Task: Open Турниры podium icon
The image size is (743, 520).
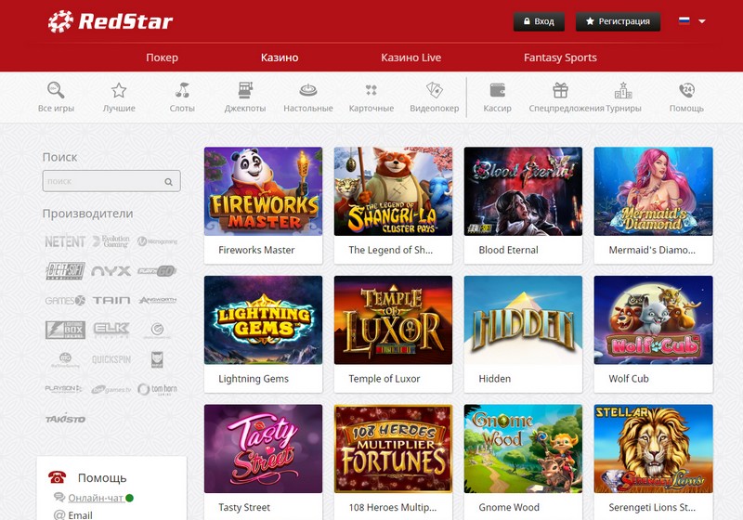Action: [x=623, y=97]
